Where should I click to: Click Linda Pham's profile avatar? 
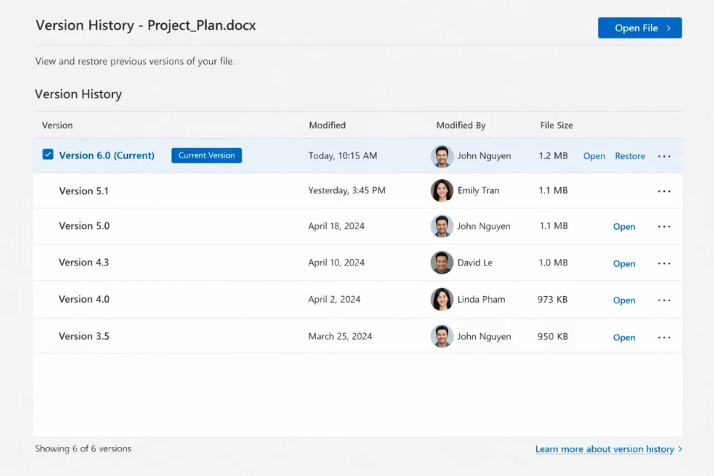coord(442,299)
